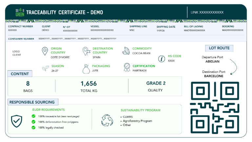Click the check next to deforestation-free polygons
The image size is (252, 142).
33,122
